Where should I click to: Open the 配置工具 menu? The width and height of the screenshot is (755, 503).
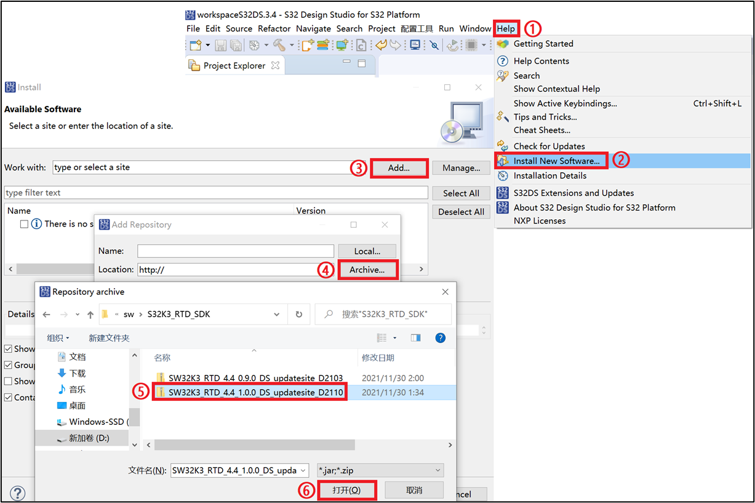[x=417, y=28]
